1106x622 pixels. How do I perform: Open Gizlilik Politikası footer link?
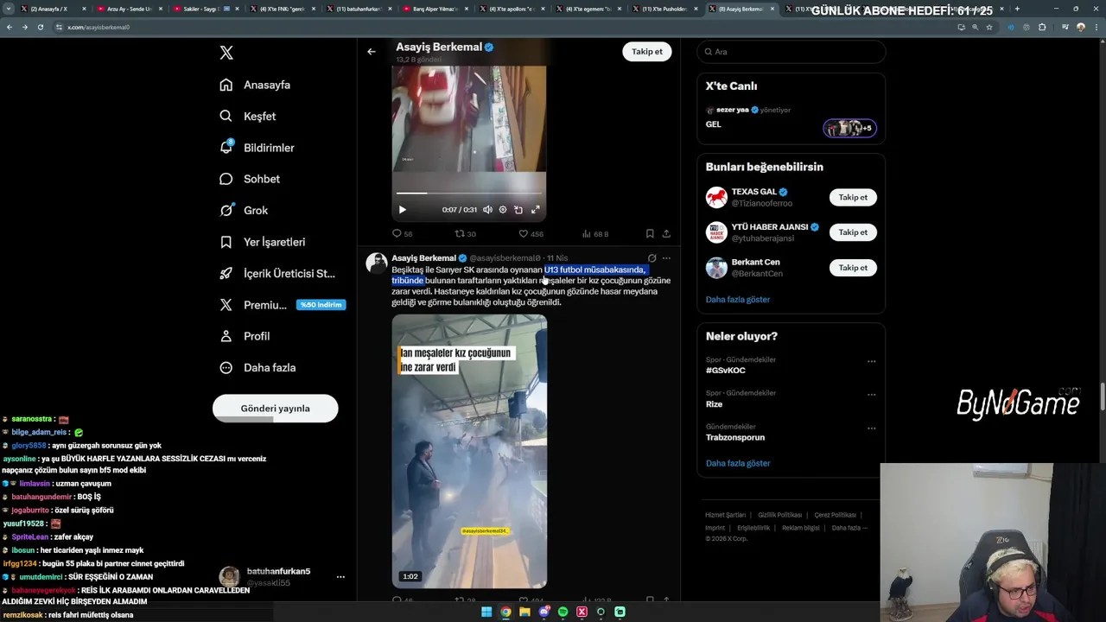pos(780,515)
